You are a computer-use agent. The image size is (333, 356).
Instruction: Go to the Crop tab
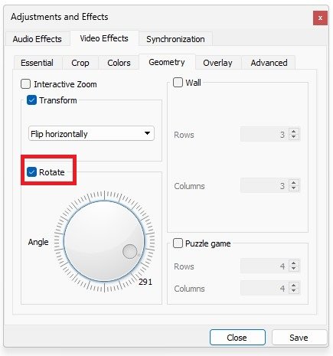[x=80, y=63]
